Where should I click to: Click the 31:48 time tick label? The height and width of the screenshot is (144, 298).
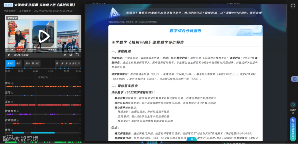click(x=51, y=71)
